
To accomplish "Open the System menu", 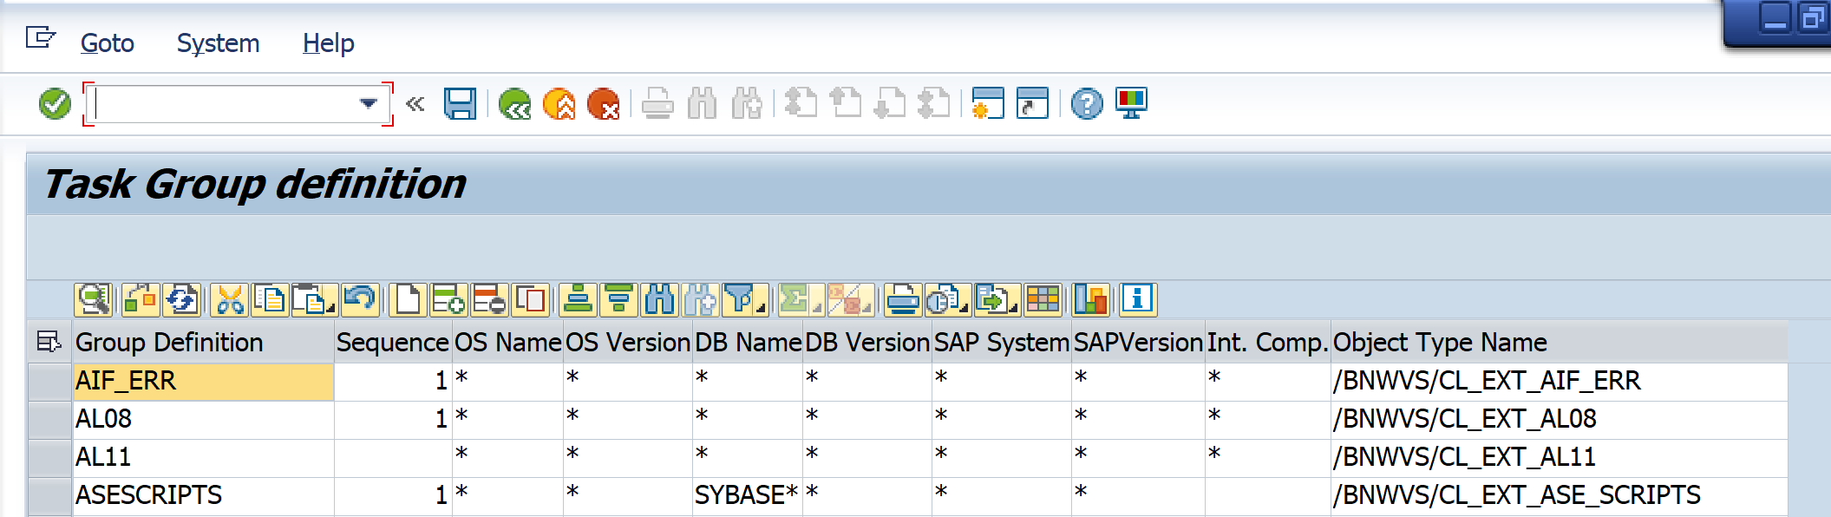I will click(218, 43).
